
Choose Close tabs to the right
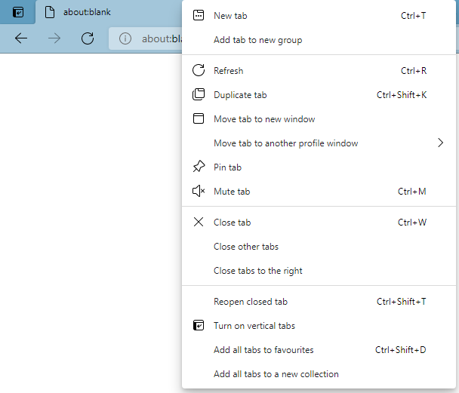(257, 271)
